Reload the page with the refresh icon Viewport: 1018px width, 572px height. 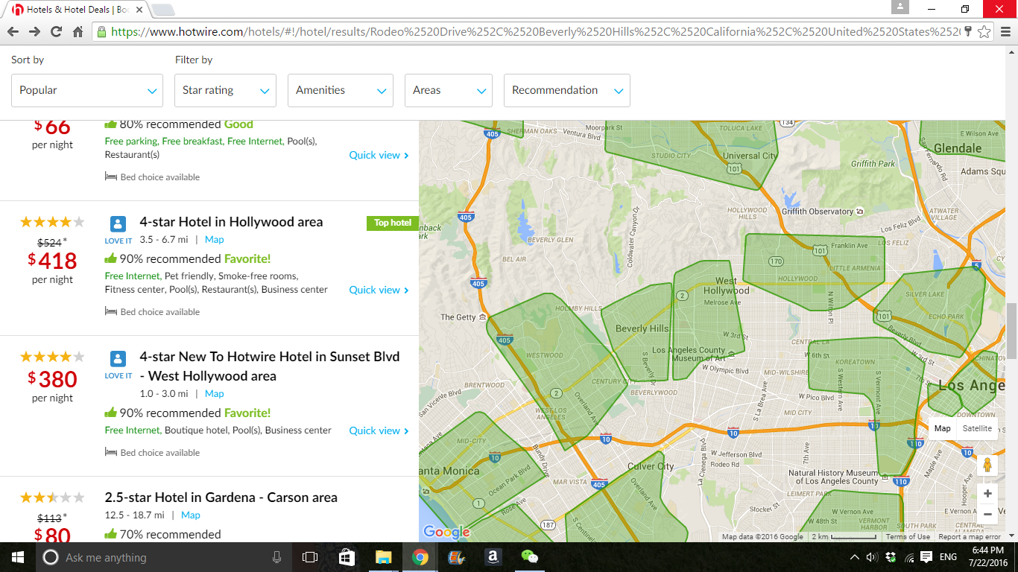56,31
